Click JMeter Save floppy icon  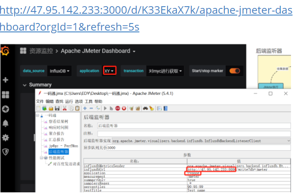tap(57, 108)
